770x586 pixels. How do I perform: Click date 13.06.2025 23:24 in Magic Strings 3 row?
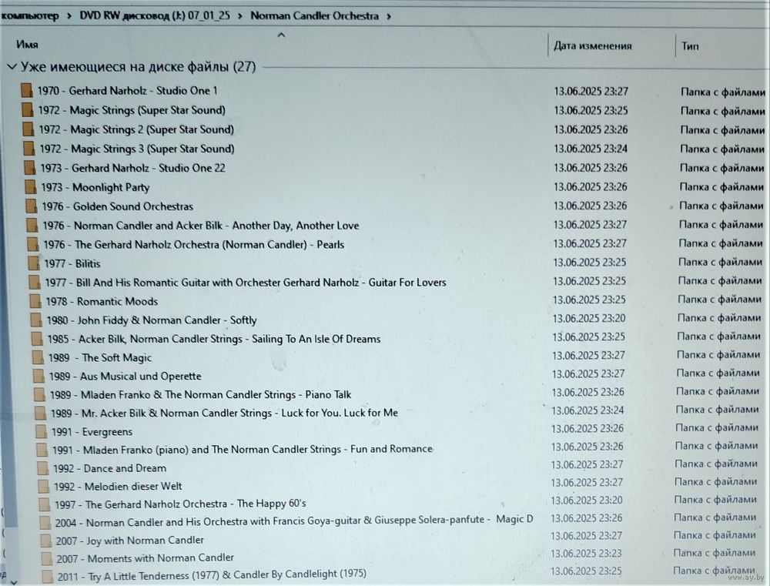coord(591,149)
